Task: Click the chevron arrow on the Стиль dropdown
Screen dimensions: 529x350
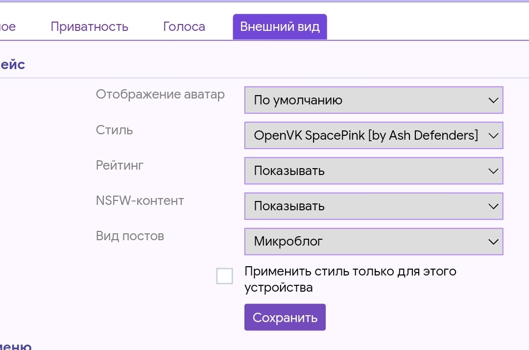Action: [x=493, y=135]
